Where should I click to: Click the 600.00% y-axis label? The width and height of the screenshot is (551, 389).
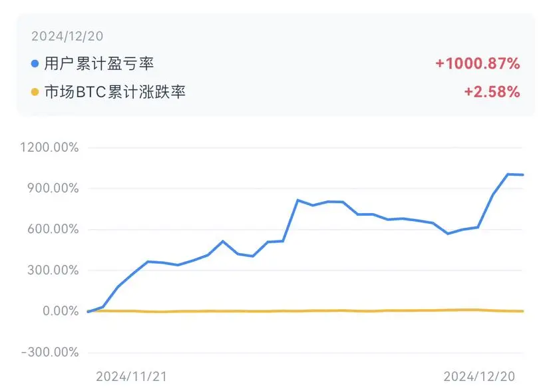click(53, 229)
